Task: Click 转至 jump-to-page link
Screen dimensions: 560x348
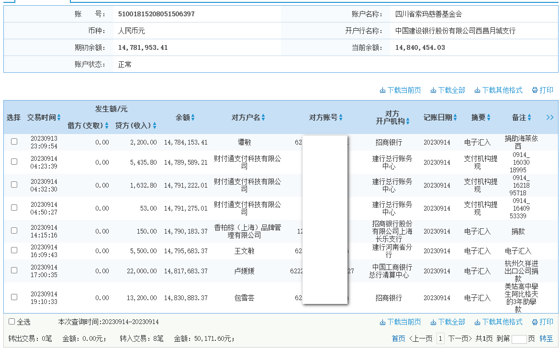Action: pos(546,339)
